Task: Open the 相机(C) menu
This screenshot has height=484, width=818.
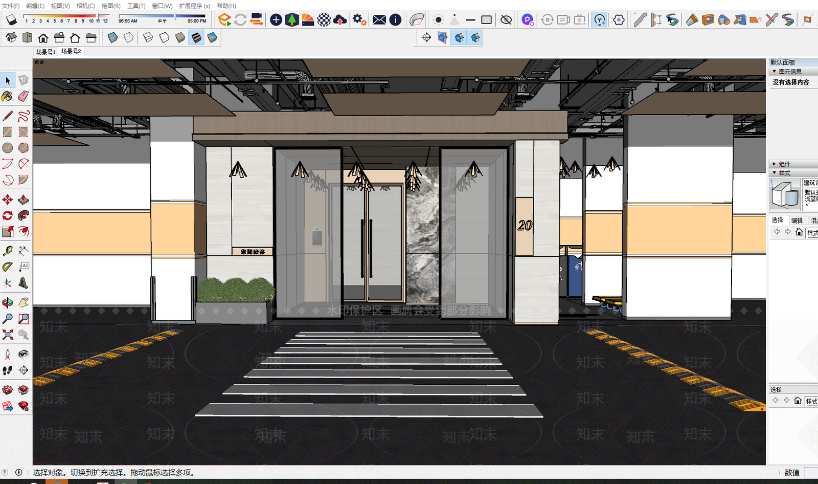Action: click(85, 6)
